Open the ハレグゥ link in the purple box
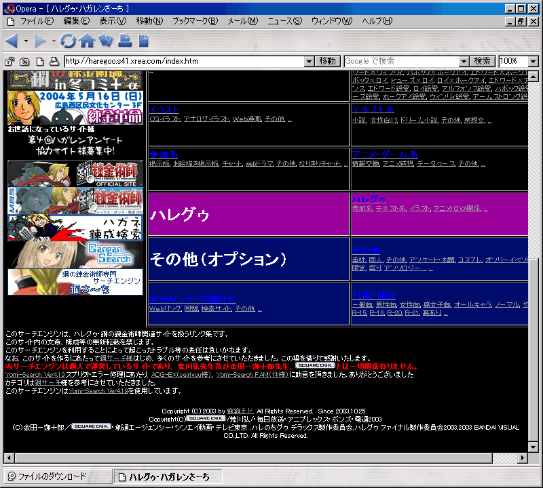 click(369, 199)
